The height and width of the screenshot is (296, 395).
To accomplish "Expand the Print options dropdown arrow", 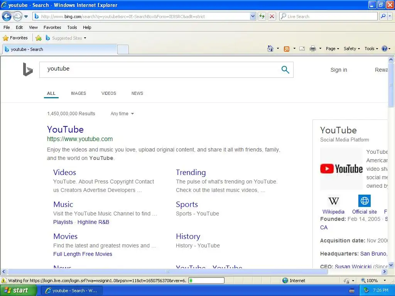I will click(x=320, y=49).
